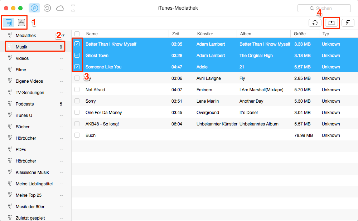Click the Podcasts count 5
Screen dimensions: 358x221
coord(61,104)
